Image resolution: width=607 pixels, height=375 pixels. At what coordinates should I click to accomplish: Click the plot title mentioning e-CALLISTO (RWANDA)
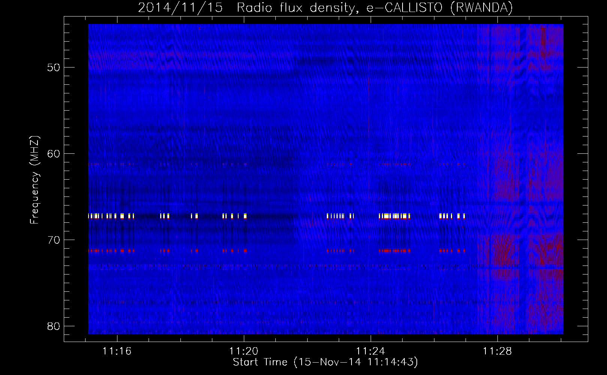pyautogui.click(x=325, y=7)
